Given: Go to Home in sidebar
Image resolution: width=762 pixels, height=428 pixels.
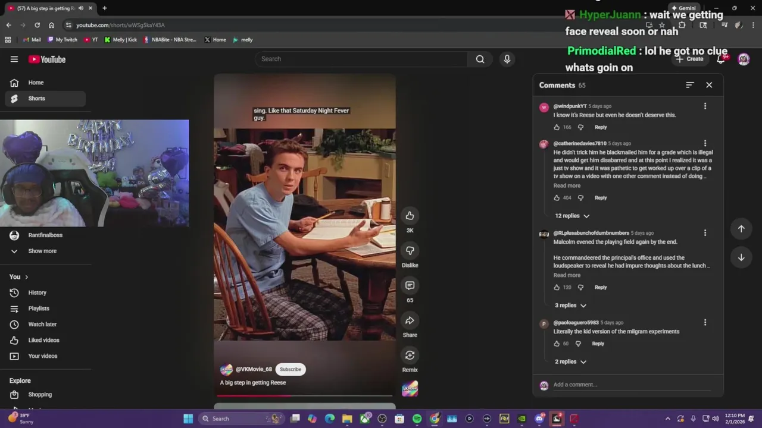Looking at the screenshot, I should [x=45, y=83].
